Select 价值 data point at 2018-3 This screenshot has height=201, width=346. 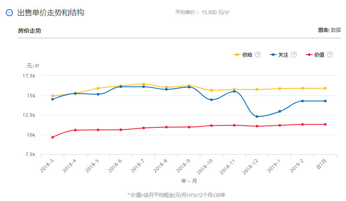pyautogui.click(x=53, y=137)
